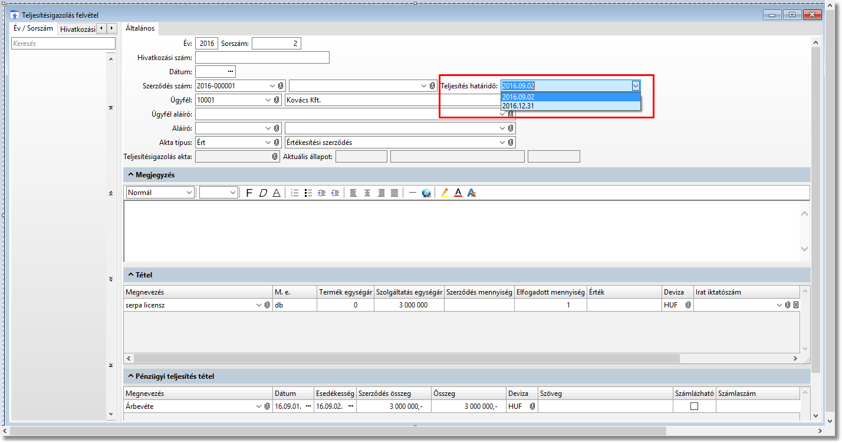Click the clear formatting icon
Image resolution: width=842 pixels, height=443 pixels.
pos(471,193)
